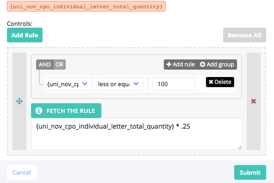Toggle the AND condition

44,65
